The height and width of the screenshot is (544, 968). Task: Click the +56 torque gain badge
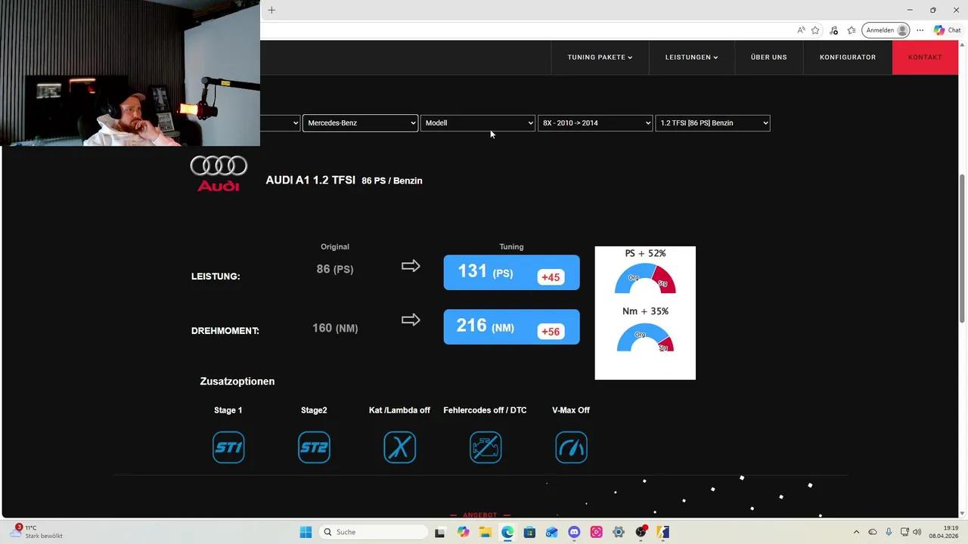point(551,332)
